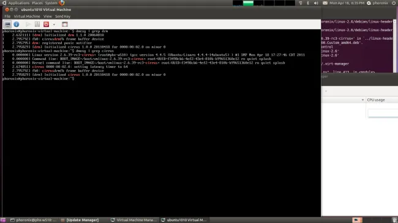Open the clock showing Mon Apr 18
The width and height of the screenshot is (398, 223).
point(347,3)
